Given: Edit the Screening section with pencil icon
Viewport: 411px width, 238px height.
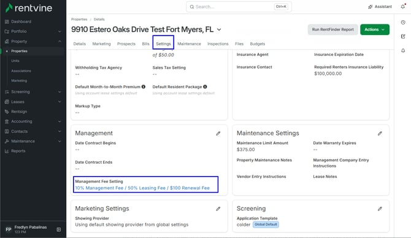Looking at the screenshot, I should (x=380, y=209).
